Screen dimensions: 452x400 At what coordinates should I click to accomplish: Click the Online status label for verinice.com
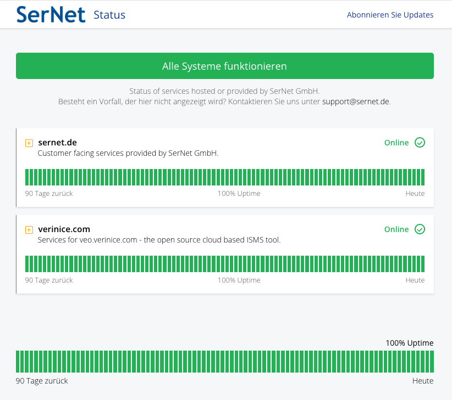396,229
